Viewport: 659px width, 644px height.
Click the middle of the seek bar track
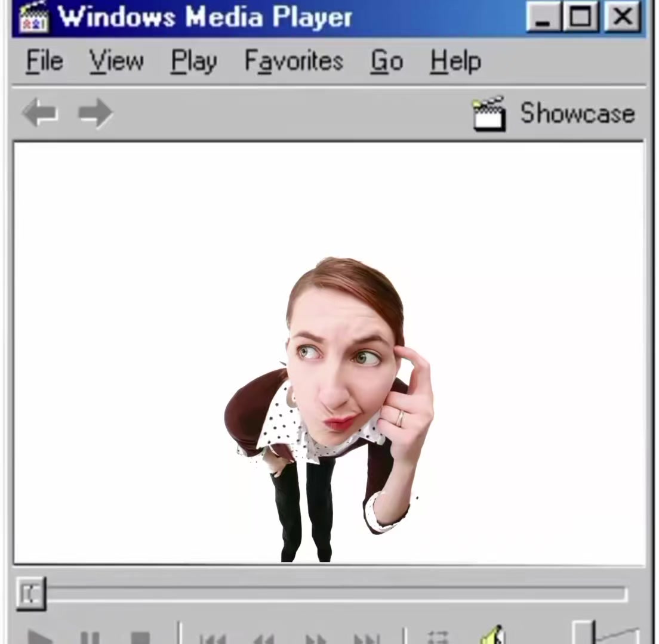pyautogui.click(x=336, y=595)
